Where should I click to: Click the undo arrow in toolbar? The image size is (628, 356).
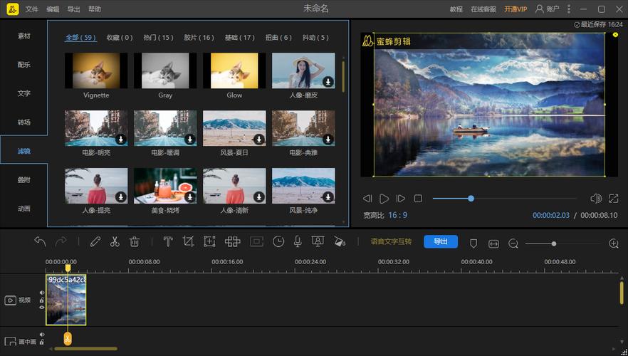coord(40,242)
